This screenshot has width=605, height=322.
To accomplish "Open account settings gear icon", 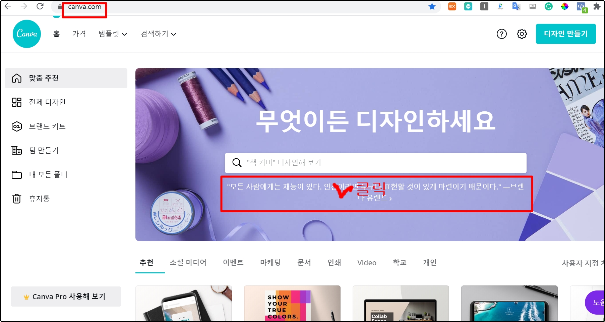I will tap(522, 34).
